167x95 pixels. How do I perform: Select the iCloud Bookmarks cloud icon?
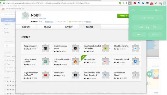point(135,48)
